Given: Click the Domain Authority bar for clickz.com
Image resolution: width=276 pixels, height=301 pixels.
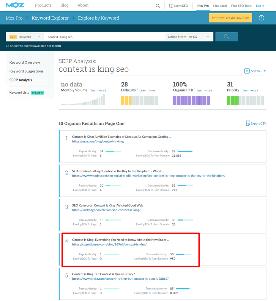Looking at the screenshot, I should pos(184,289).
